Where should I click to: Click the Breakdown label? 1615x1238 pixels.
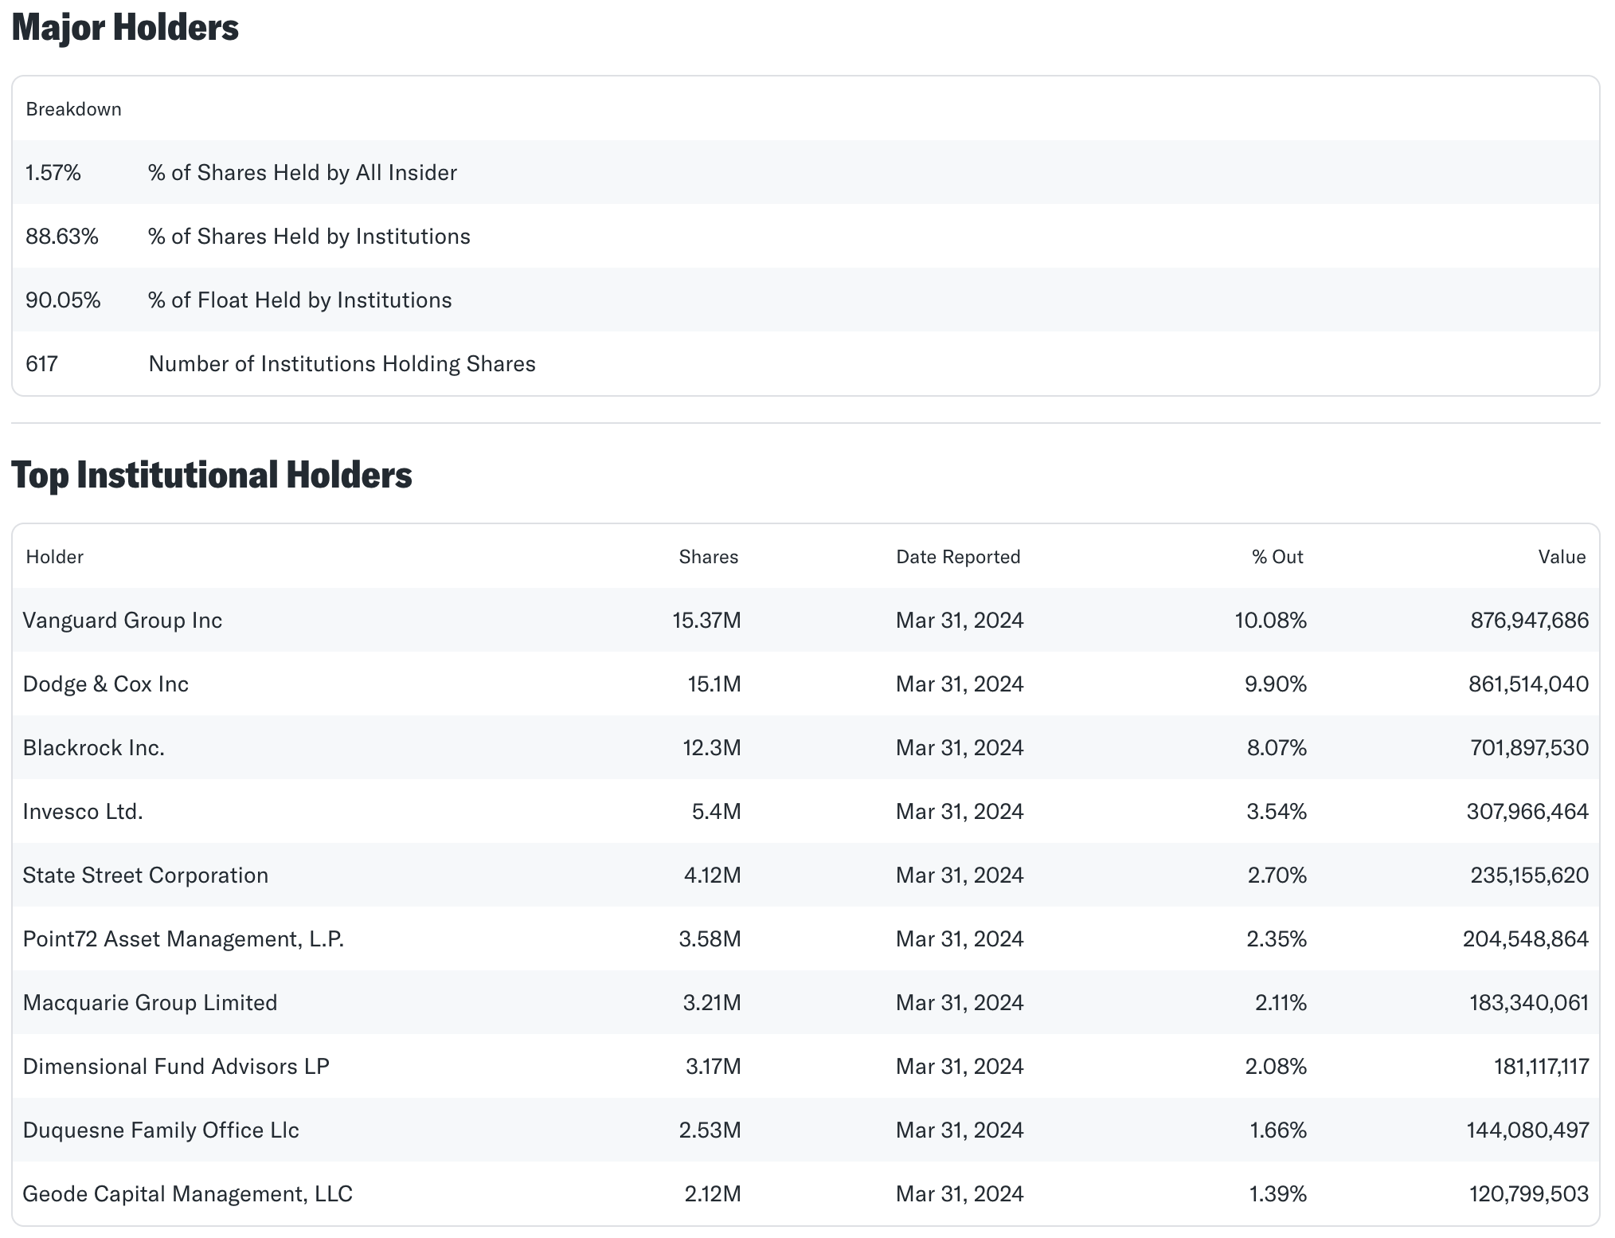pos(73,109)
